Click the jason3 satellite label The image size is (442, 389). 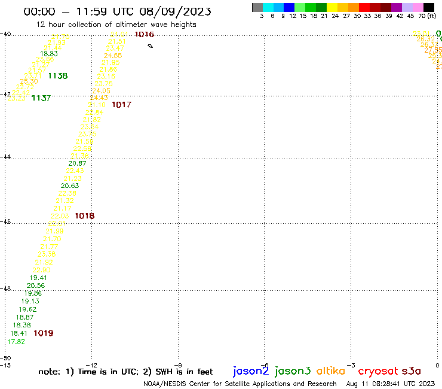pyautogui.click(x=293, y=371)
